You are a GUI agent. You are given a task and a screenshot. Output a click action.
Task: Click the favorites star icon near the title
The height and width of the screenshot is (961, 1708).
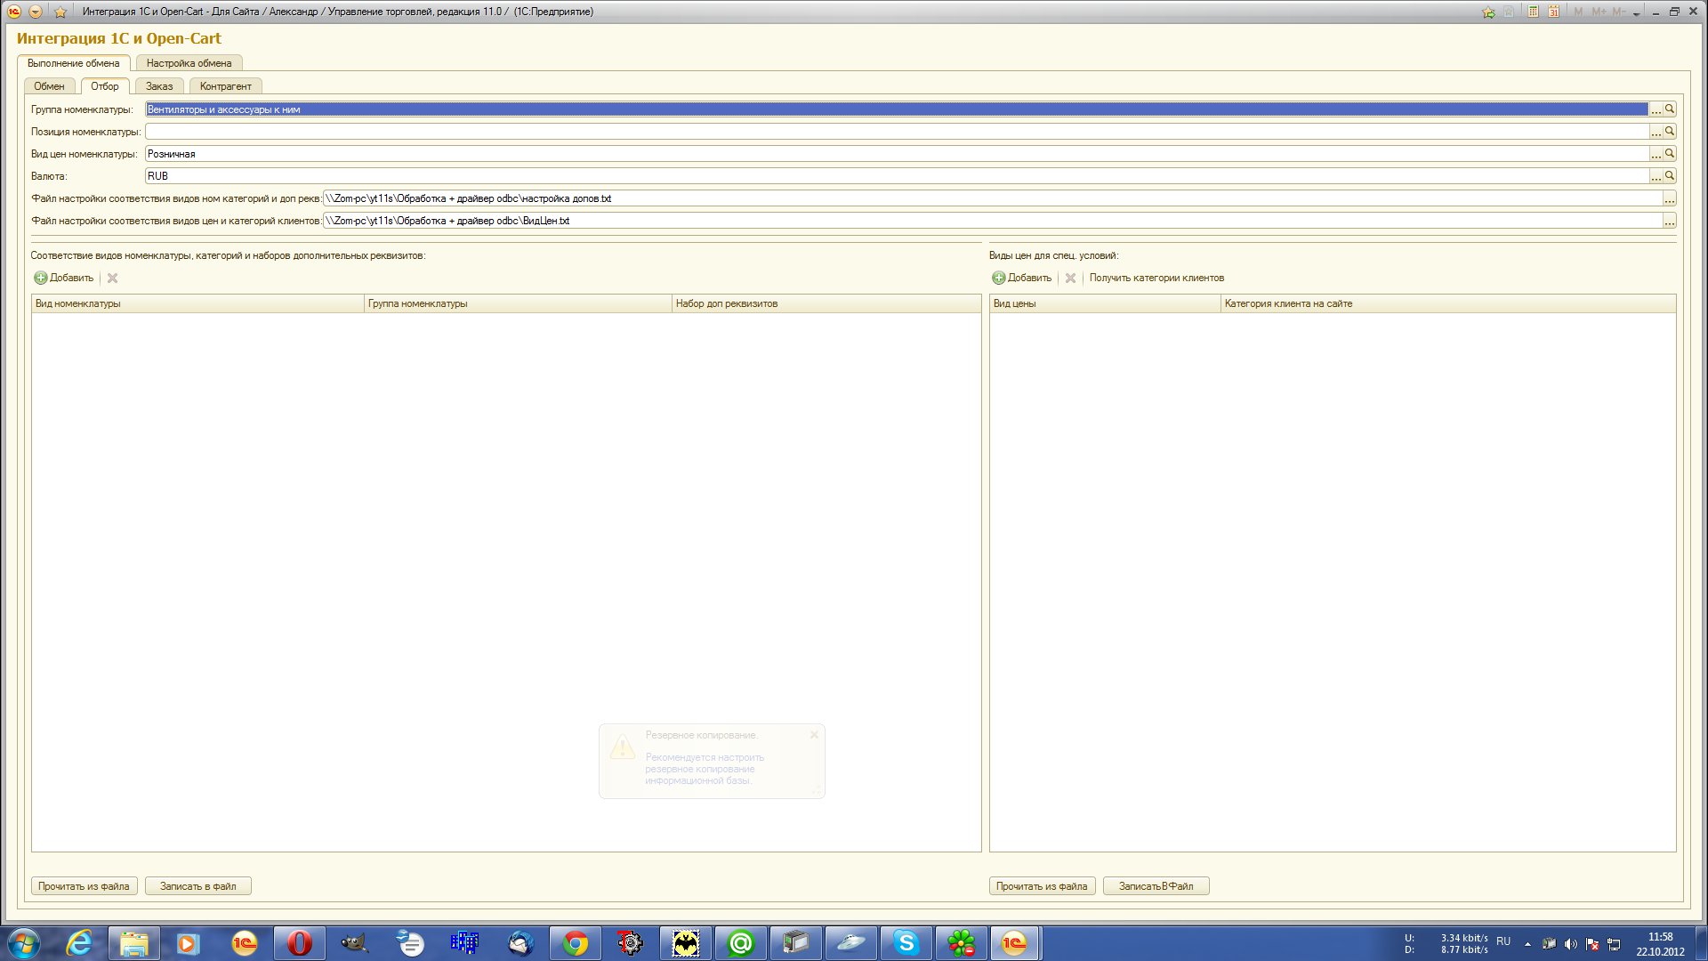[60, 12]
